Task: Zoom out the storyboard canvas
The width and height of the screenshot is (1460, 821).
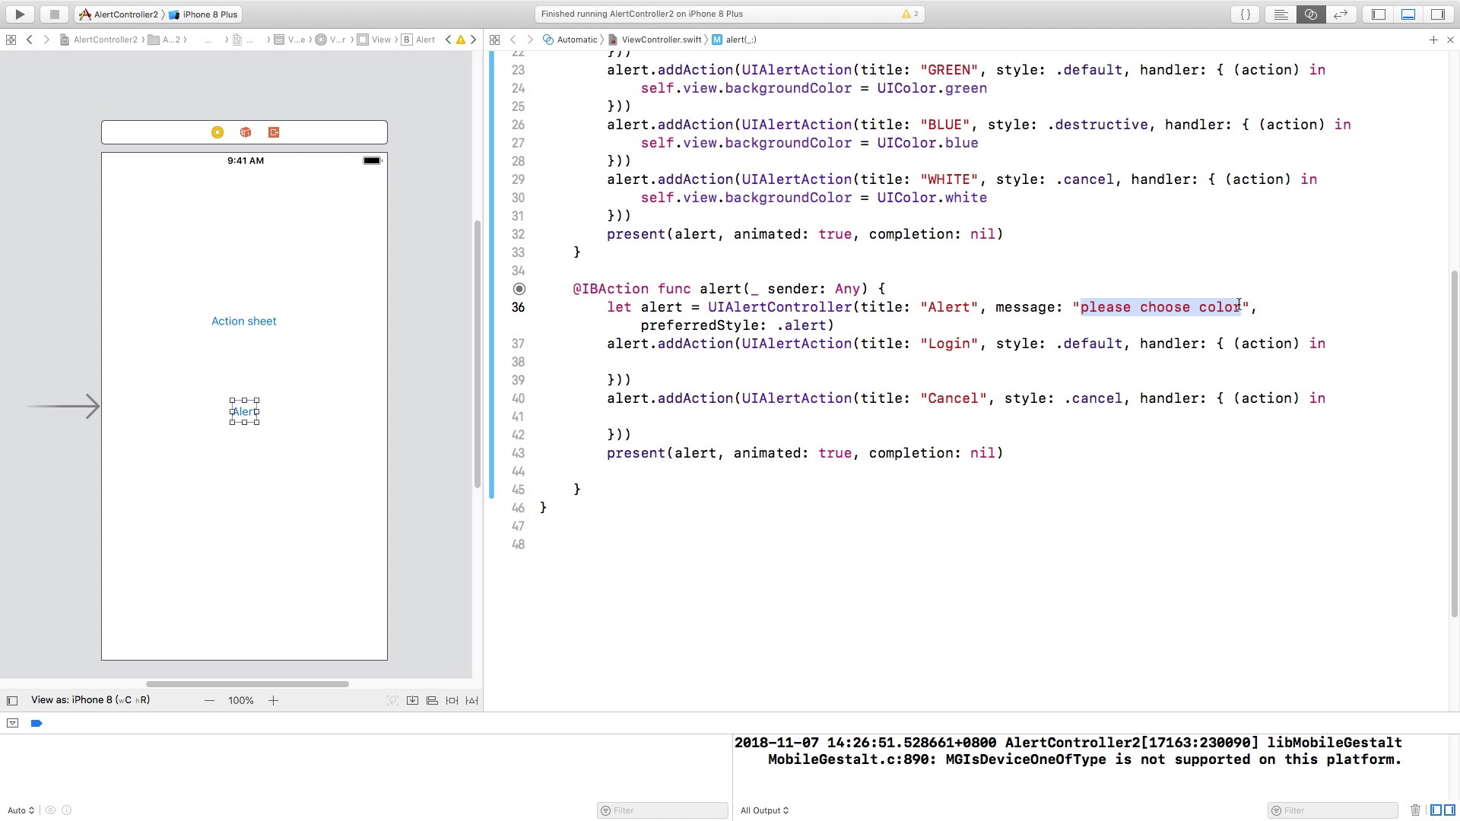Action: [x=209, y=700]
